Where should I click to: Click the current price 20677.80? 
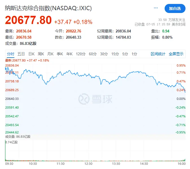(28, 20)
